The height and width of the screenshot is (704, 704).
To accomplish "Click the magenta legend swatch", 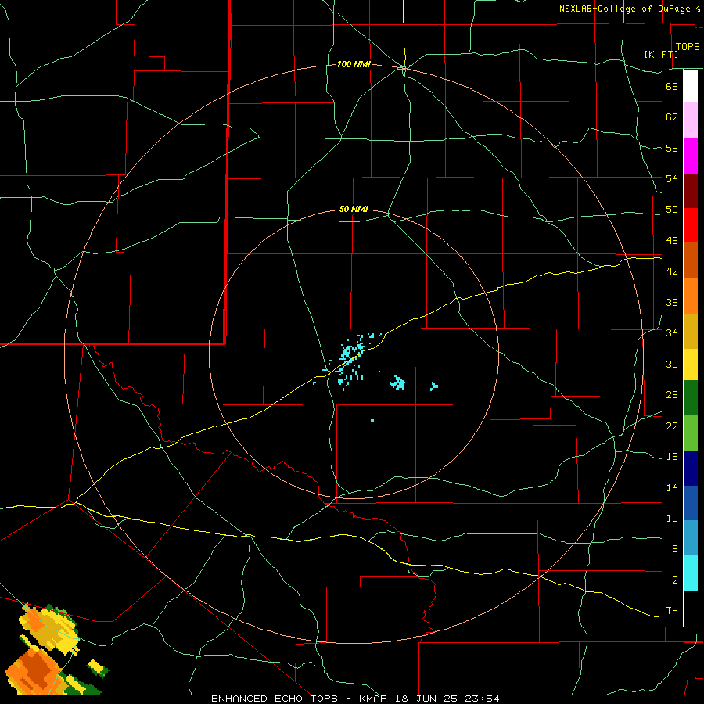I will (x=691, y=156).
